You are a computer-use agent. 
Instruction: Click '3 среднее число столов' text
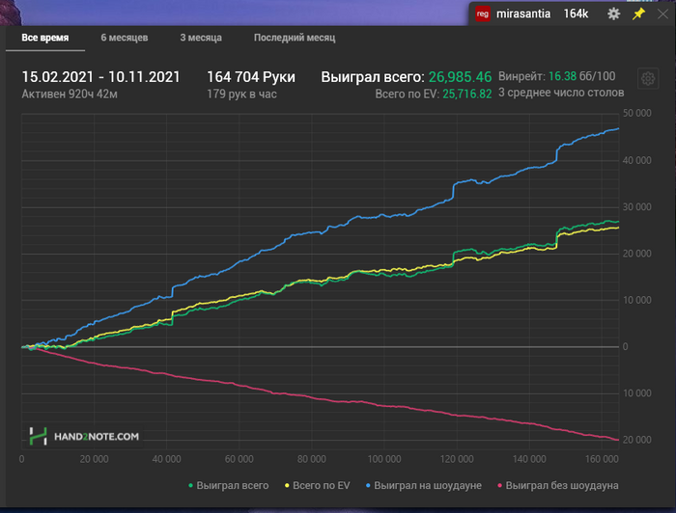coord(561,93)
